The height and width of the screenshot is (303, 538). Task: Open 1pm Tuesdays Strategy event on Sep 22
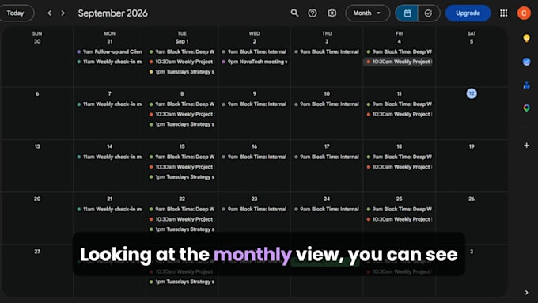[x=182, y=229]
